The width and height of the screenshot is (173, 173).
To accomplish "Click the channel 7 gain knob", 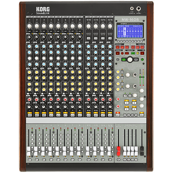I will point(73,26).
